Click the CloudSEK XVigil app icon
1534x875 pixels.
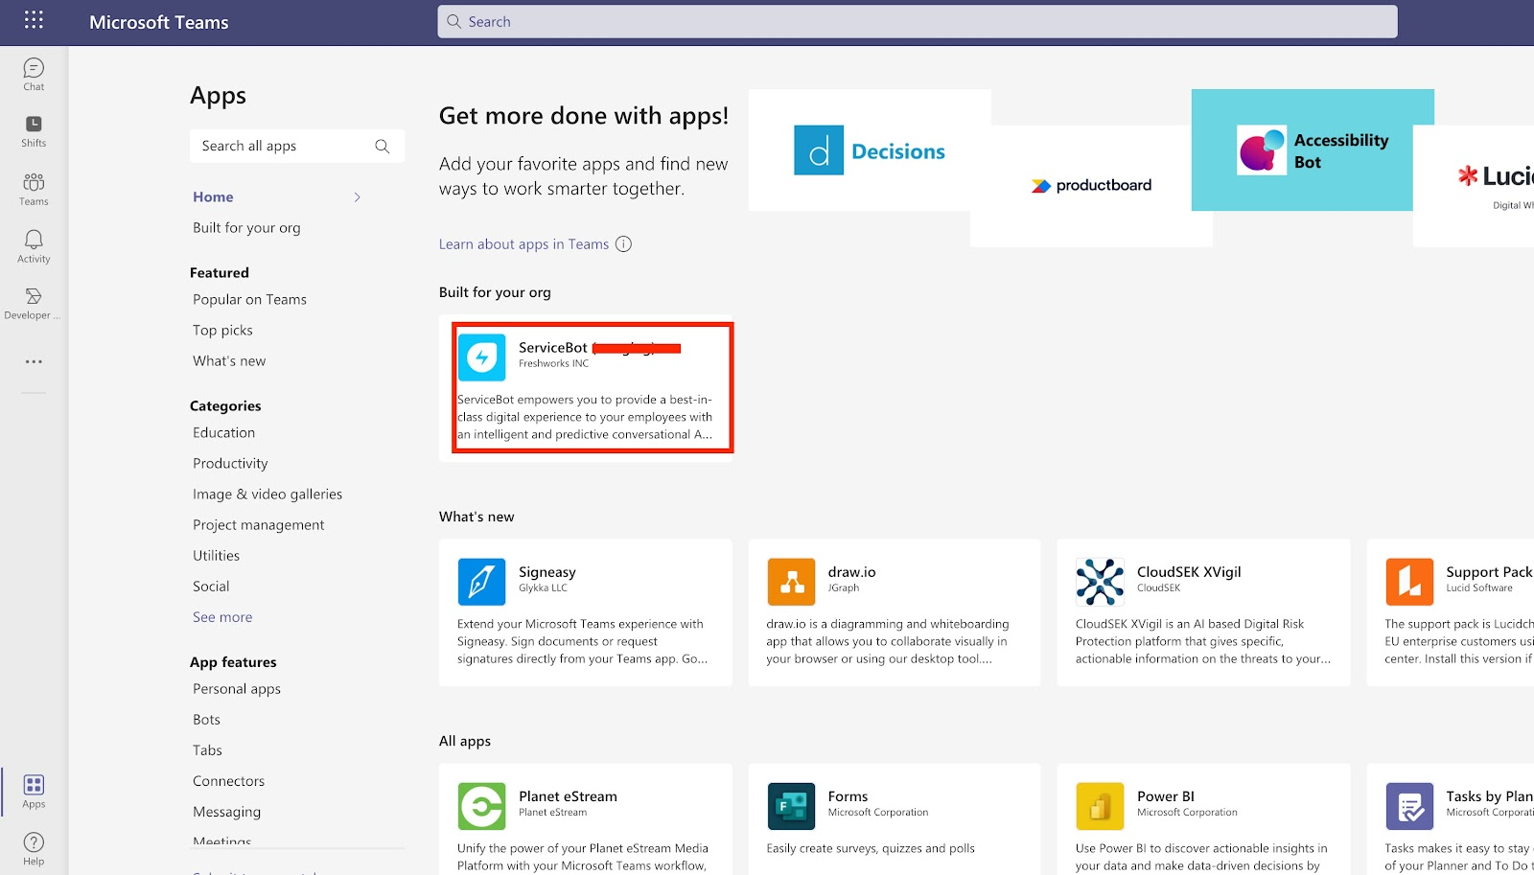[1100, 582]
